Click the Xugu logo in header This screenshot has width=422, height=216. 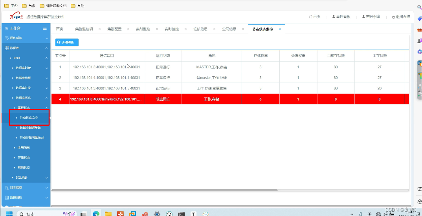[x=17, y=16]
